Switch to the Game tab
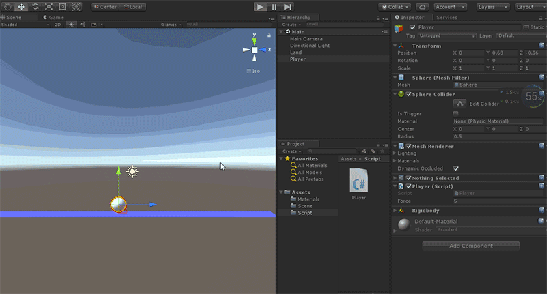The height and width of the screenshot is (294, 547). (x=53, y=18)
